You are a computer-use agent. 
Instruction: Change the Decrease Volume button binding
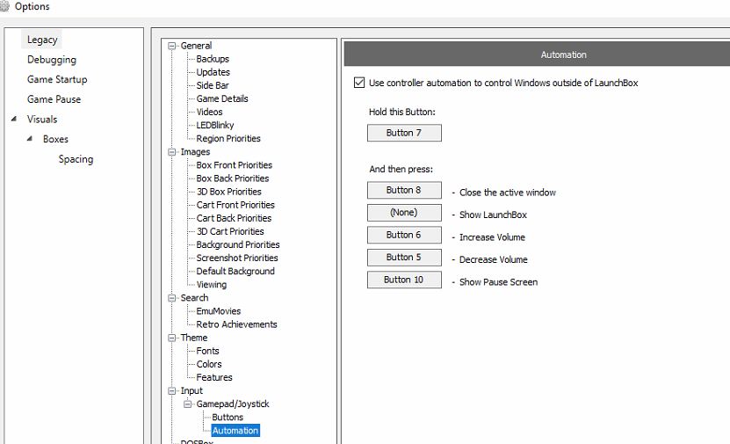[x=404, y=258]
